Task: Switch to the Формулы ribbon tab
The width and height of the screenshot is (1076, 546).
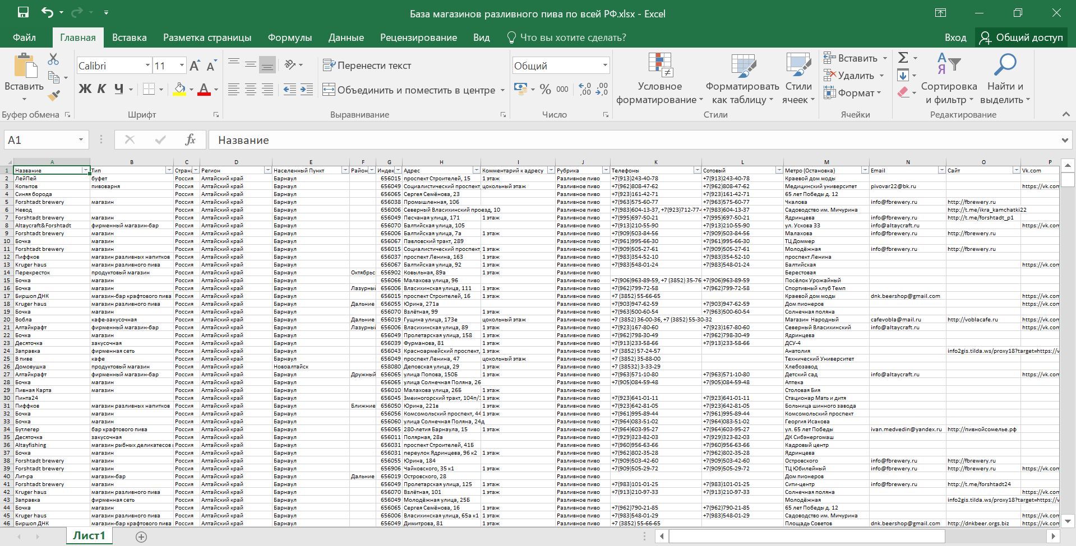Action: pyautogui.click(x=289, y=38)
